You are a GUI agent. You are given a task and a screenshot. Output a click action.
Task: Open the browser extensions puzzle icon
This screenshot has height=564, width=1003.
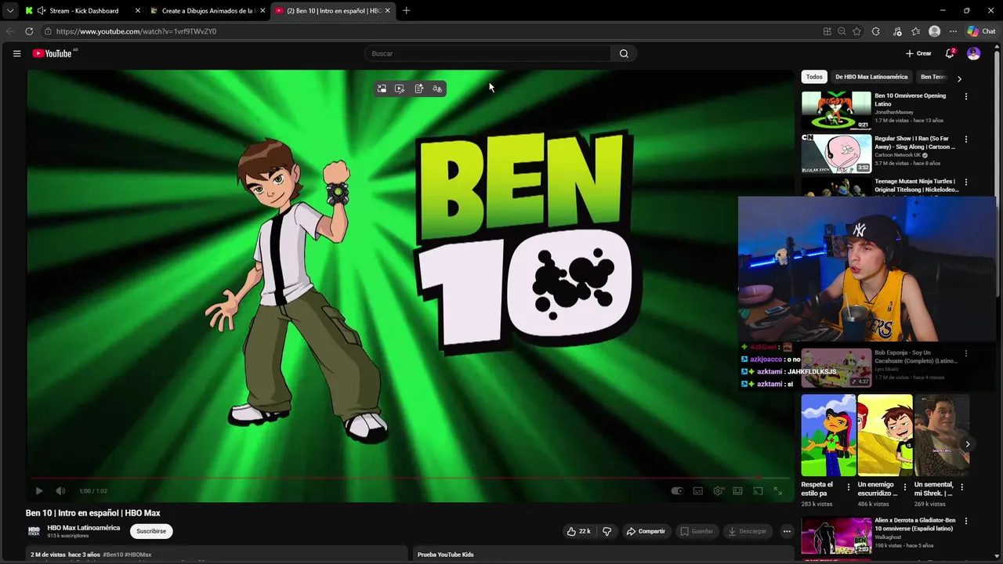(x=875, y=31)
